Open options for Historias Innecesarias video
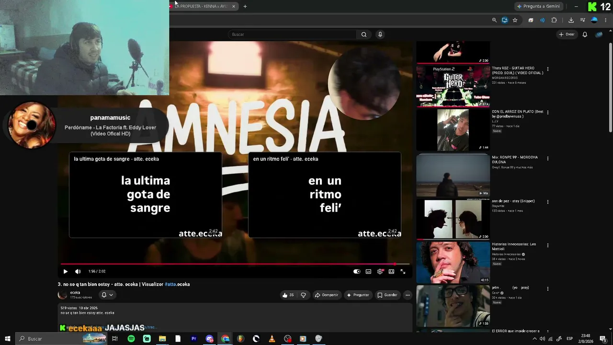613x345 pixels. click(548, 245)
